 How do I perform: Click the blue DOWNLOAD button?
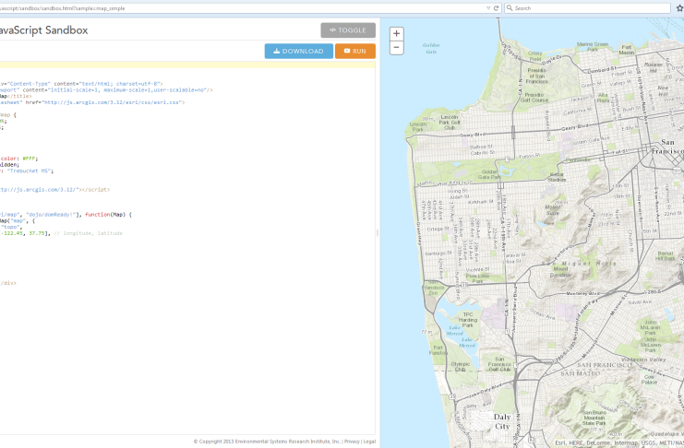tap(299, 51)
